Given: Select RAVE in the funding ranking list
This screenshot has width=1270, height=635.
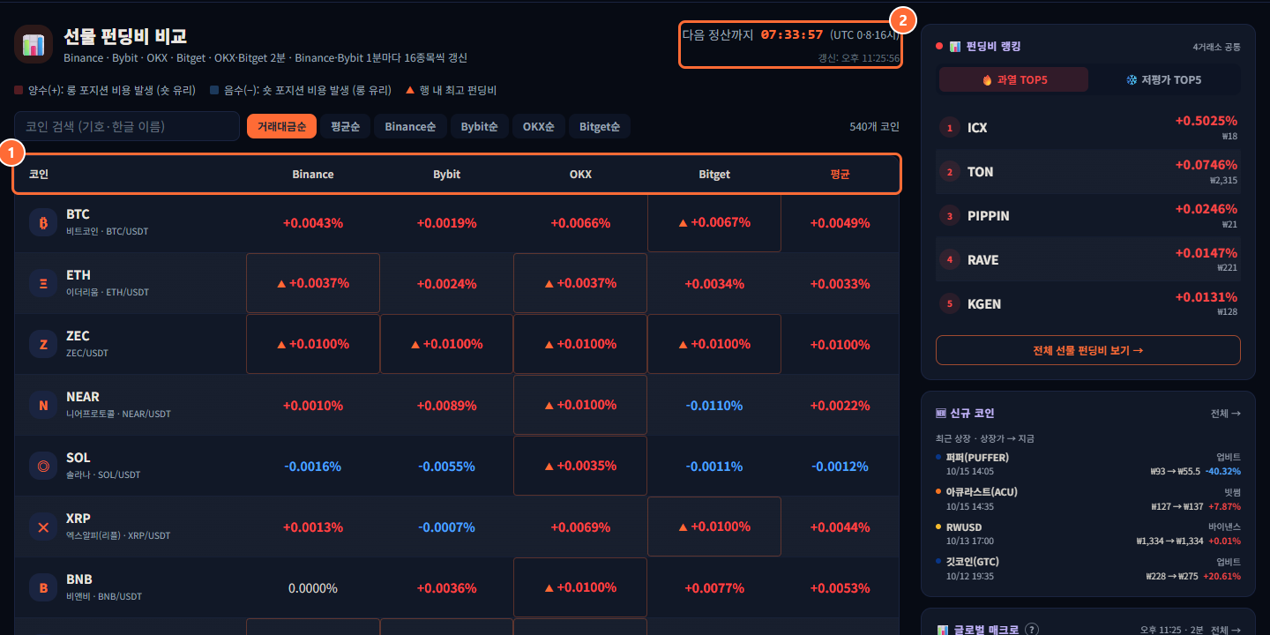Looking at the screenshot, I should pyautogui.click(x=1088, y=259).
